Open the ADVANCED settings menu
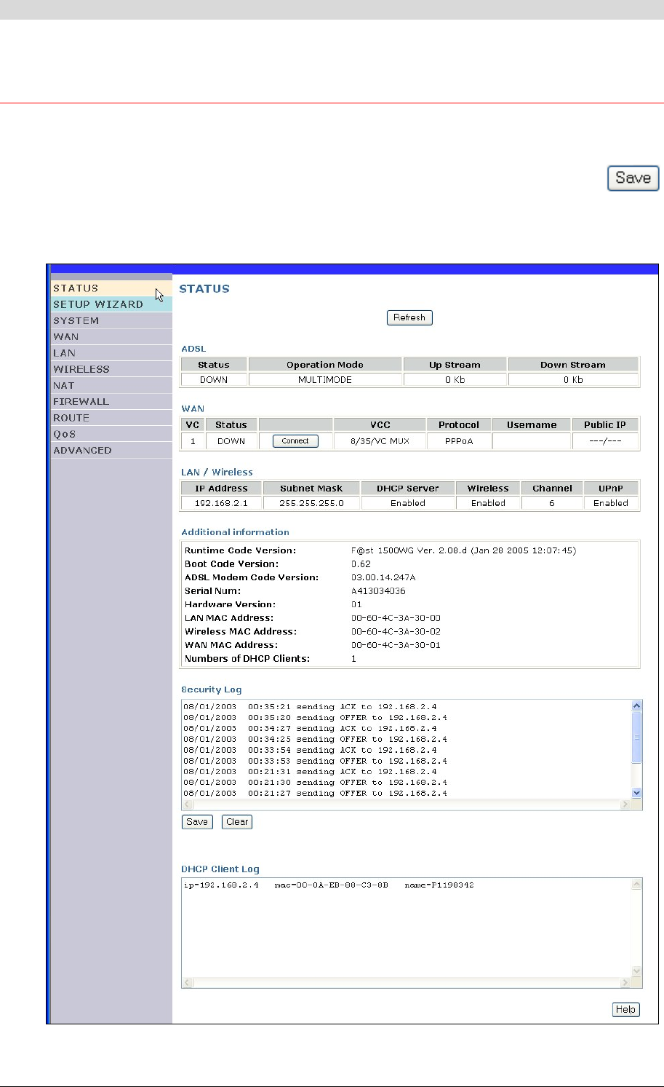The width and height of the screenshot is (664, 1087). pos(111,450)
